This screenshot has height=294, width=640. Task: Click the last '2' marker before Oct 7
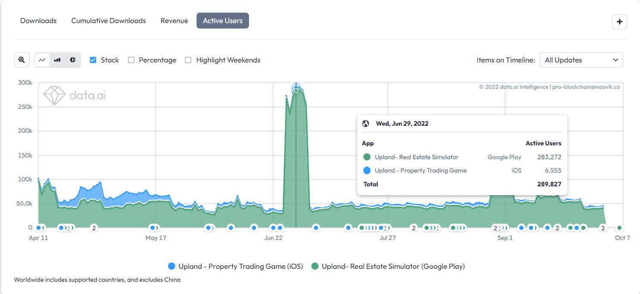point(603,228)
